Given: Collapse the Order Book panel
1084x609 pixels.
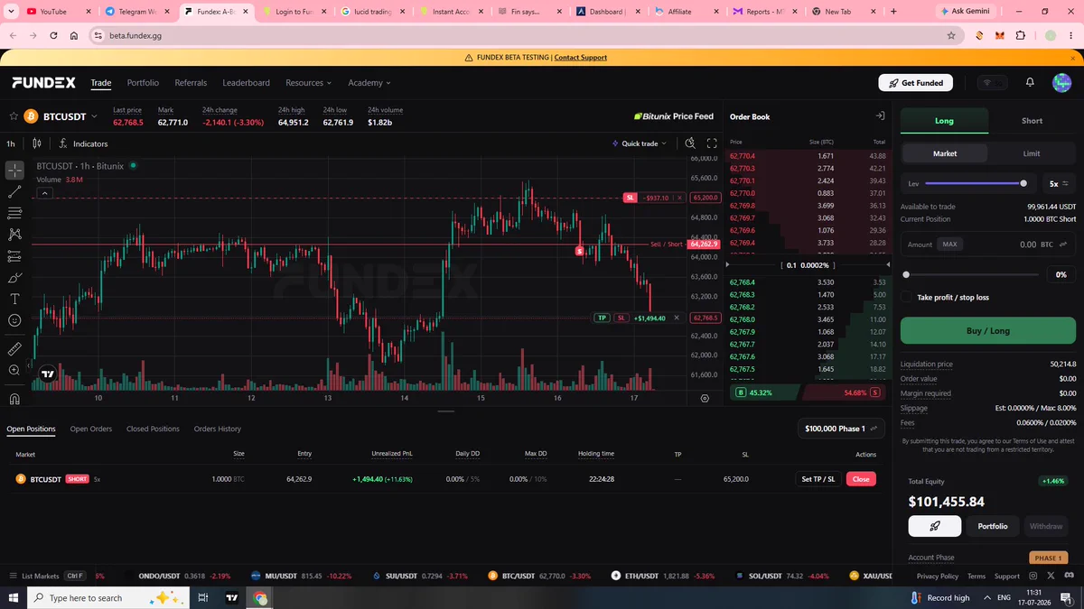Looking at the screenshot, I should coord(880,116).
